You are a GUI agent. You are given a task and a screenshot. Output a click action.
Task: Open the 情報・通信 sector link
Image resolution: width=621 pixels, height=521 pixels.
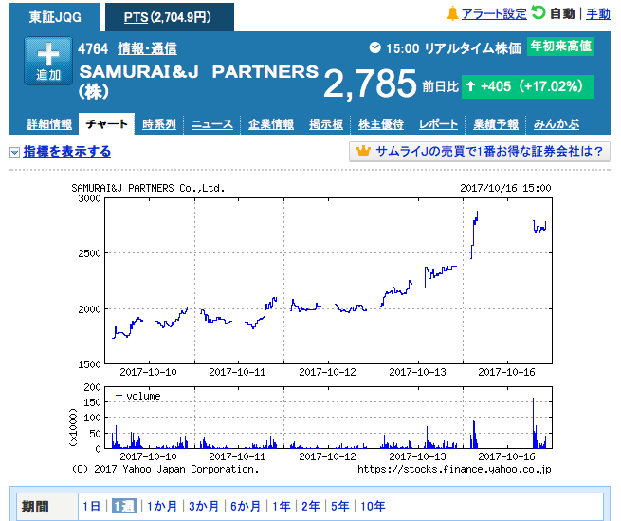(x=147, y=49)
